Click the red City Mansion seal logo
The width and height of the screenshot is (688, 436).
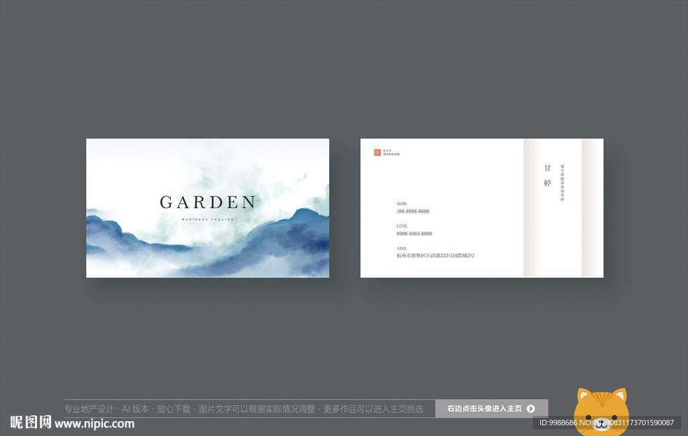378,152
